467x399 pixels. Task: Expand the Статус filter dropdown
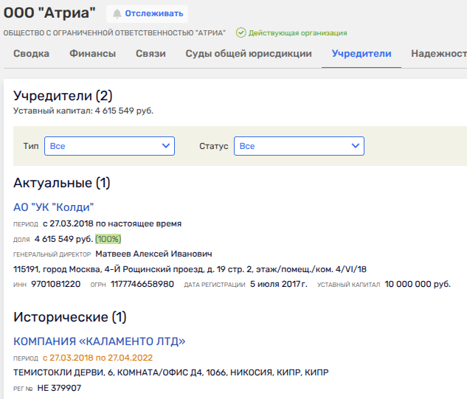[x=299, y=146]
